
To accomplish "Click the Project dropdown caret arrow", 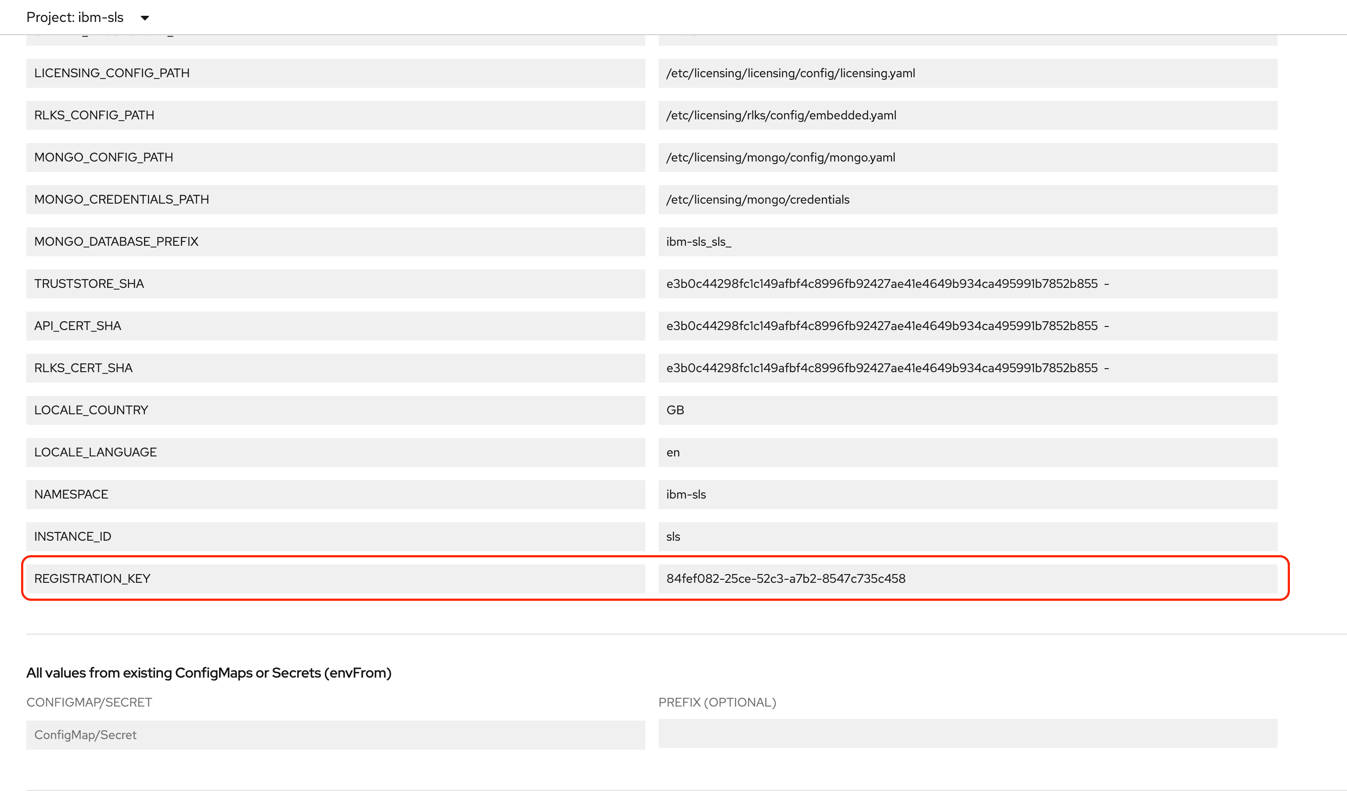I will (x=145, y=18).
